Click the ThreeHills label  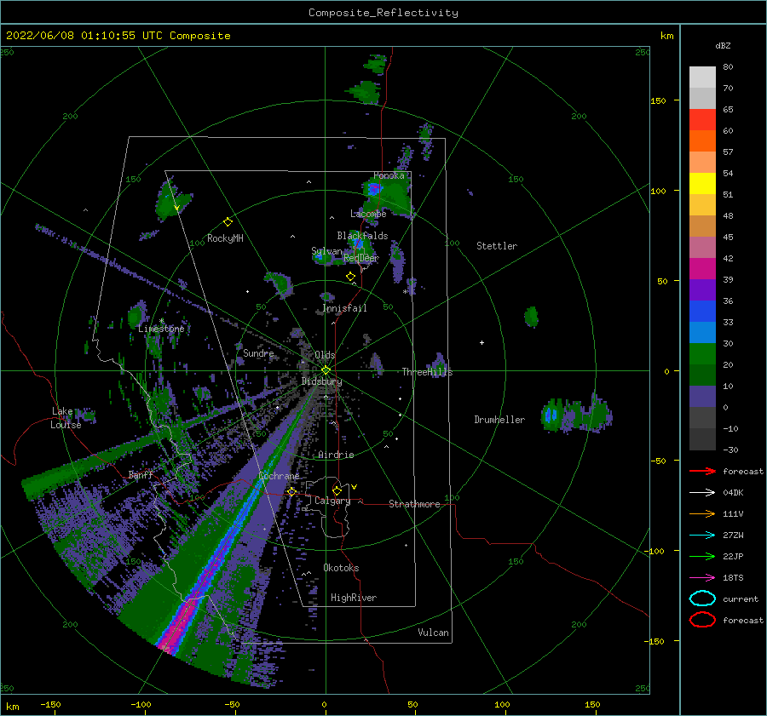[427, 372]
